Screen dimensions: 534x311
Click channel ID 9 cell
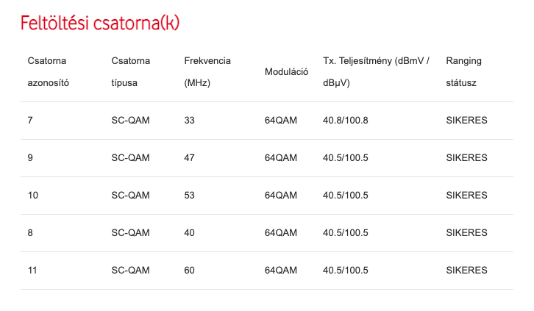pos(30,158)
